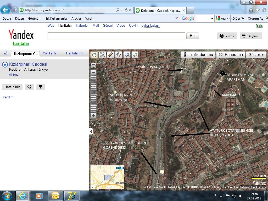
Task: Toggle Panorama view on map
Action: (231, 55)
